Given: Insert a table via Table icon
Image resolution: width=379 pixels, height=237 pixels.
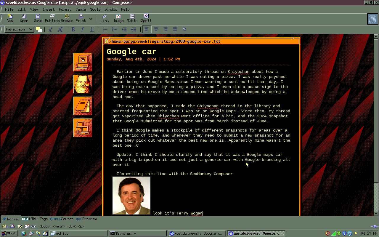Looking at the screenshot, I should click(x=132, y=18).
